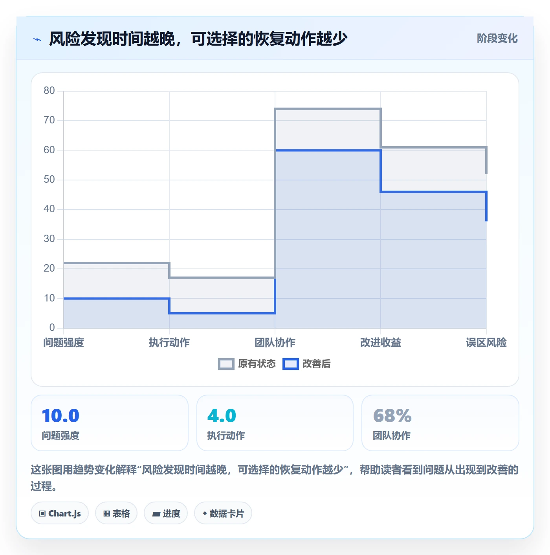Screen dimensions: 550x555
Task: Toggle the 原有状态 legend swatch
Action: [x=226, y=364]
